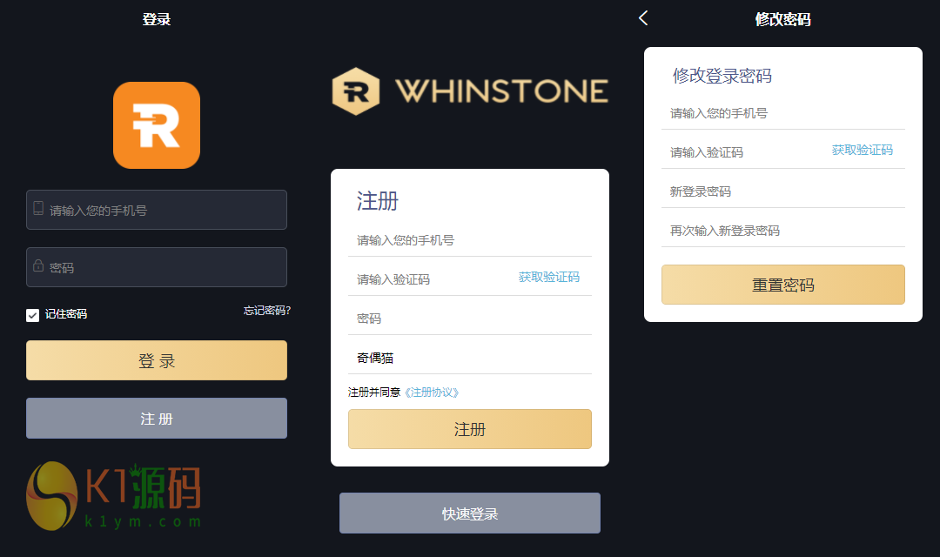Click the 注册 heading in the register card
This screenshot has width=940, height=557.
(377, 201)
